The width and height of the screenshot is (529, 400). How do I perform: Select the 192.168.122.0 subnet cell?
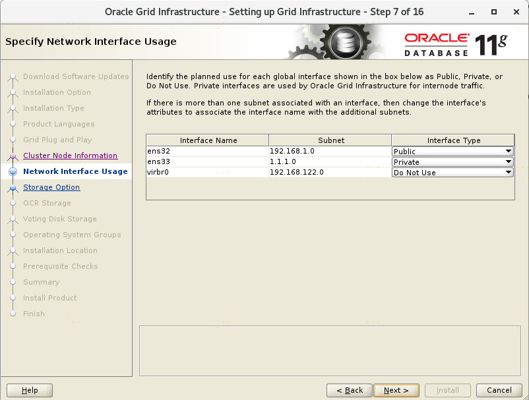pos(330,173)
